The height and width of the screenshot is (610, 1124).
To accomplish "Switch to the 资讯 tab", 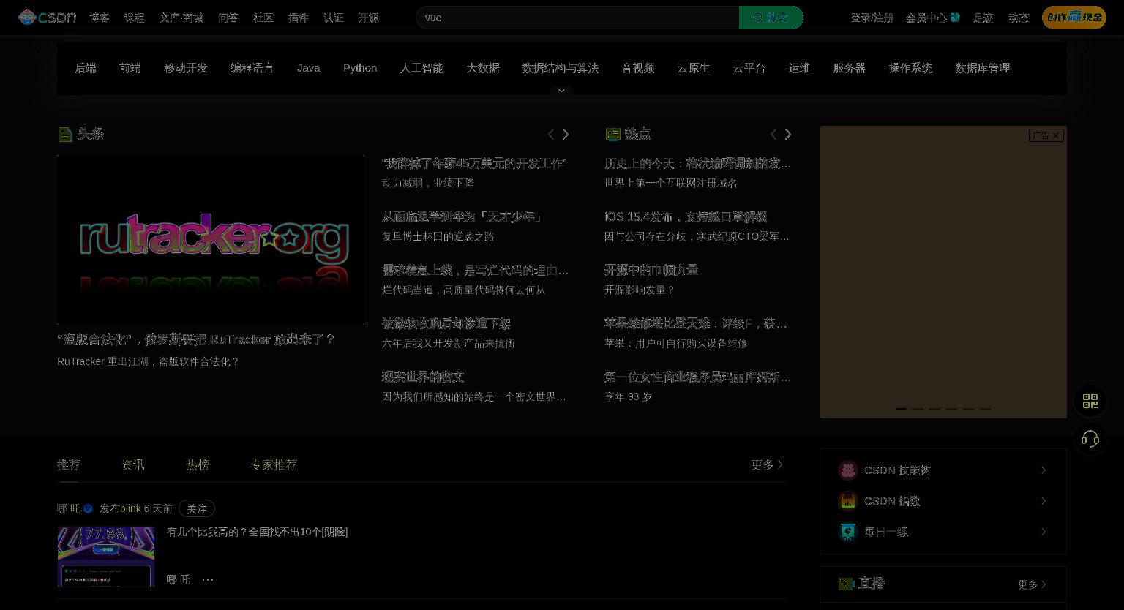I will pos(133,464).
